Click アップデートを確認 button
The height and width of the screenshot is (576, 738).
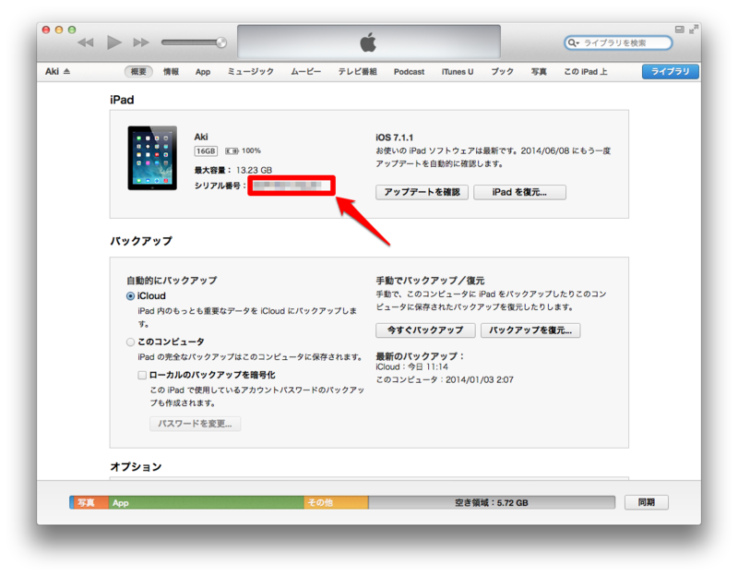pyautogui.click(x=422, y=192)
